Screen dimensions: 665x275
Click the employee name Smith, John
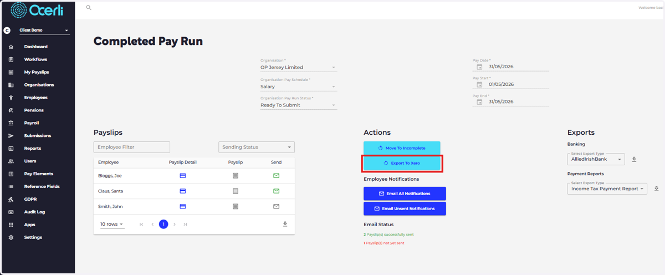[x=110, y=206]
